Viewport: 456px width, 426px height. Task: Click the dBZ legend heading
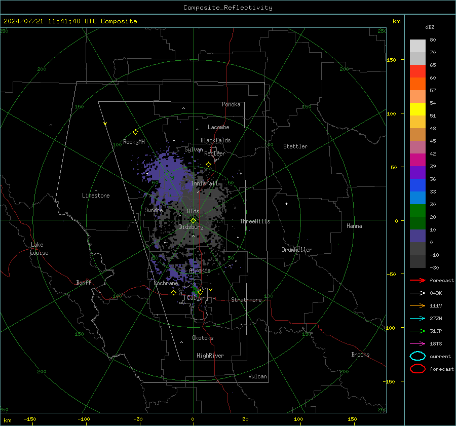point(430,27)
